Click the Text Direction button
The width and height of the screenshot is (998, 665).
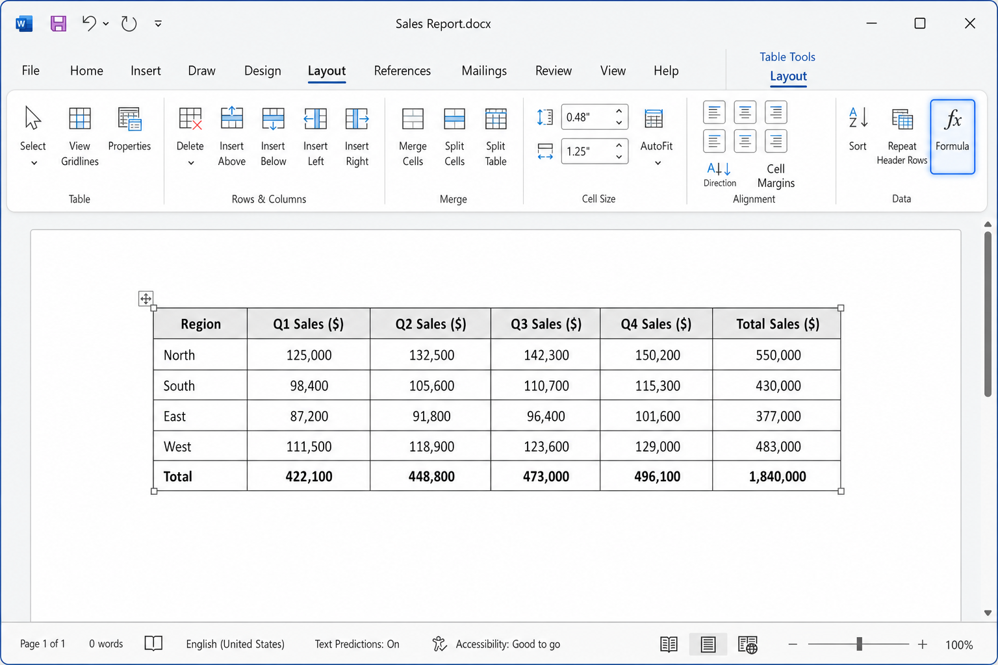pos(719,175)
